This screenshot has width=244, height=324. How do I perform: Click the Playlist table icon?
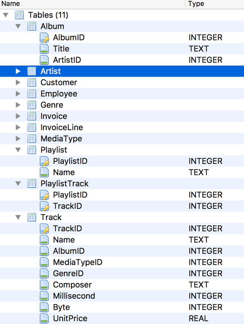32,150
